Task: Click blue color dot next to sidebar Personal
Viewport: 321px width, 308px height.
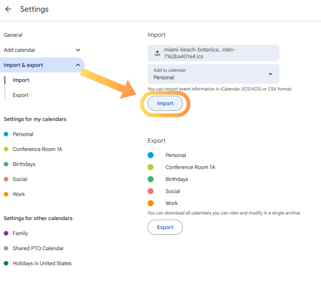Action: [x=6, y=134]
